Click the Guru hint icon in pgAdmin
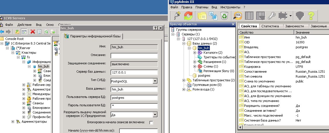This screenshot has width=329, height=133. 300,16
